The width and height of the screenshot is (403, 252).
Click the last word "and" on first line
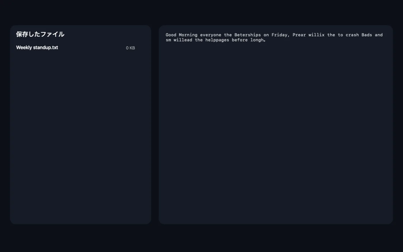[379, 35]
